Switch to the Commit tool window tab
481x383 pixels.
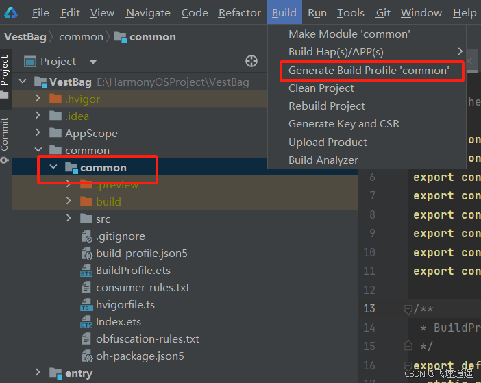click(x=5, y=140)
